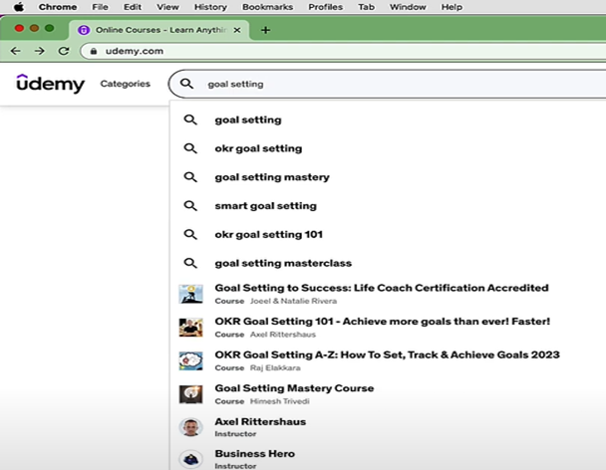Click author name 'Himesh Trivedi'
606x470 pixels.
point(280,401)
